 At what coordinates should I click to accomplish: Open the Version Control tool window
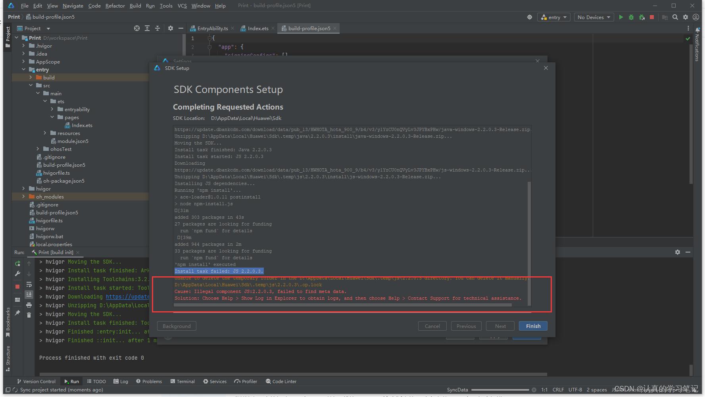[36, 381]
